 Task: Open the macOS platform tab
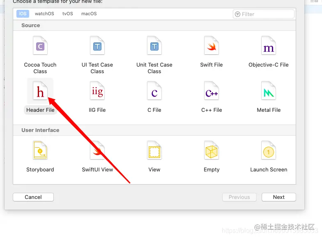pyautogui.click(x=89, y=14)
